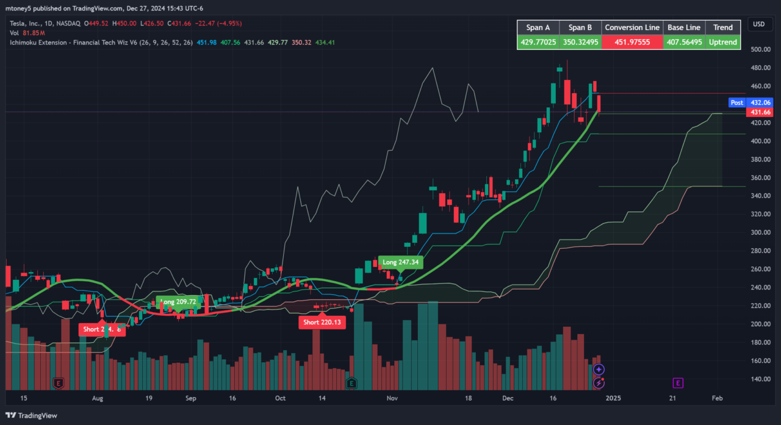
Task: Click the green Uptrend cell
Action: (x=723, y=42)
